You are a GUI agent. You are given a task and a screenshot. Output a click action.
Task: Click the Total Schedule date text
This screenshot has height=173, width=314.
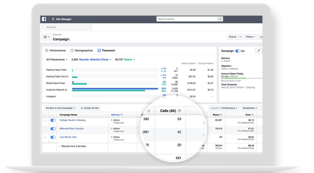[238, 87]
